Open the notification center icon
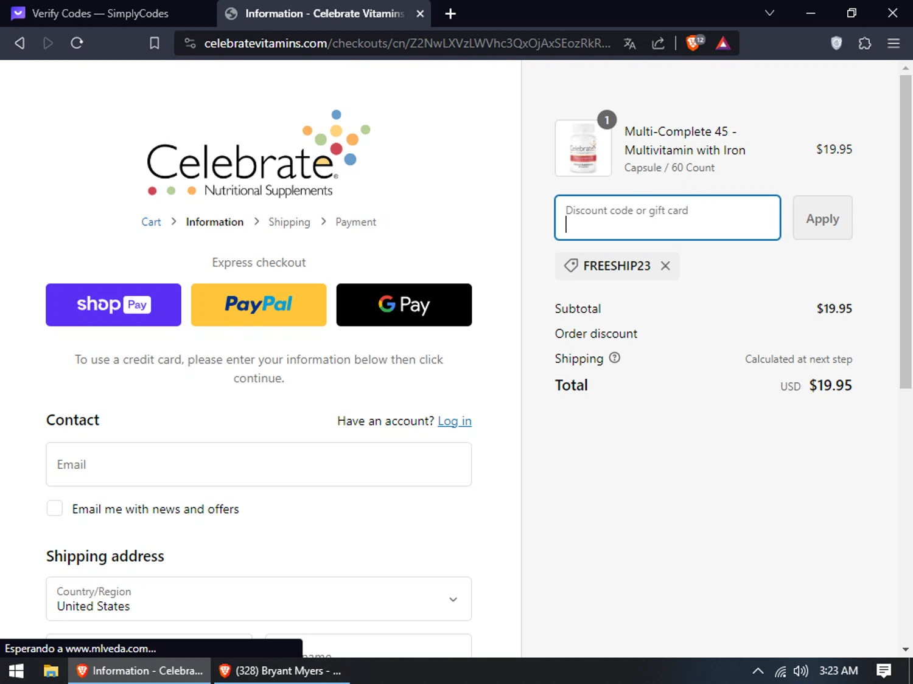 [x=884, y=671]
